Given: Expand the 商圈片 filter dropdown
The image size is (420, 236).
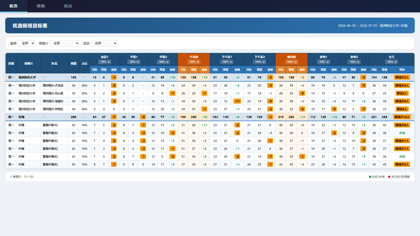Looking at the screenshot, I should point(65,43).
